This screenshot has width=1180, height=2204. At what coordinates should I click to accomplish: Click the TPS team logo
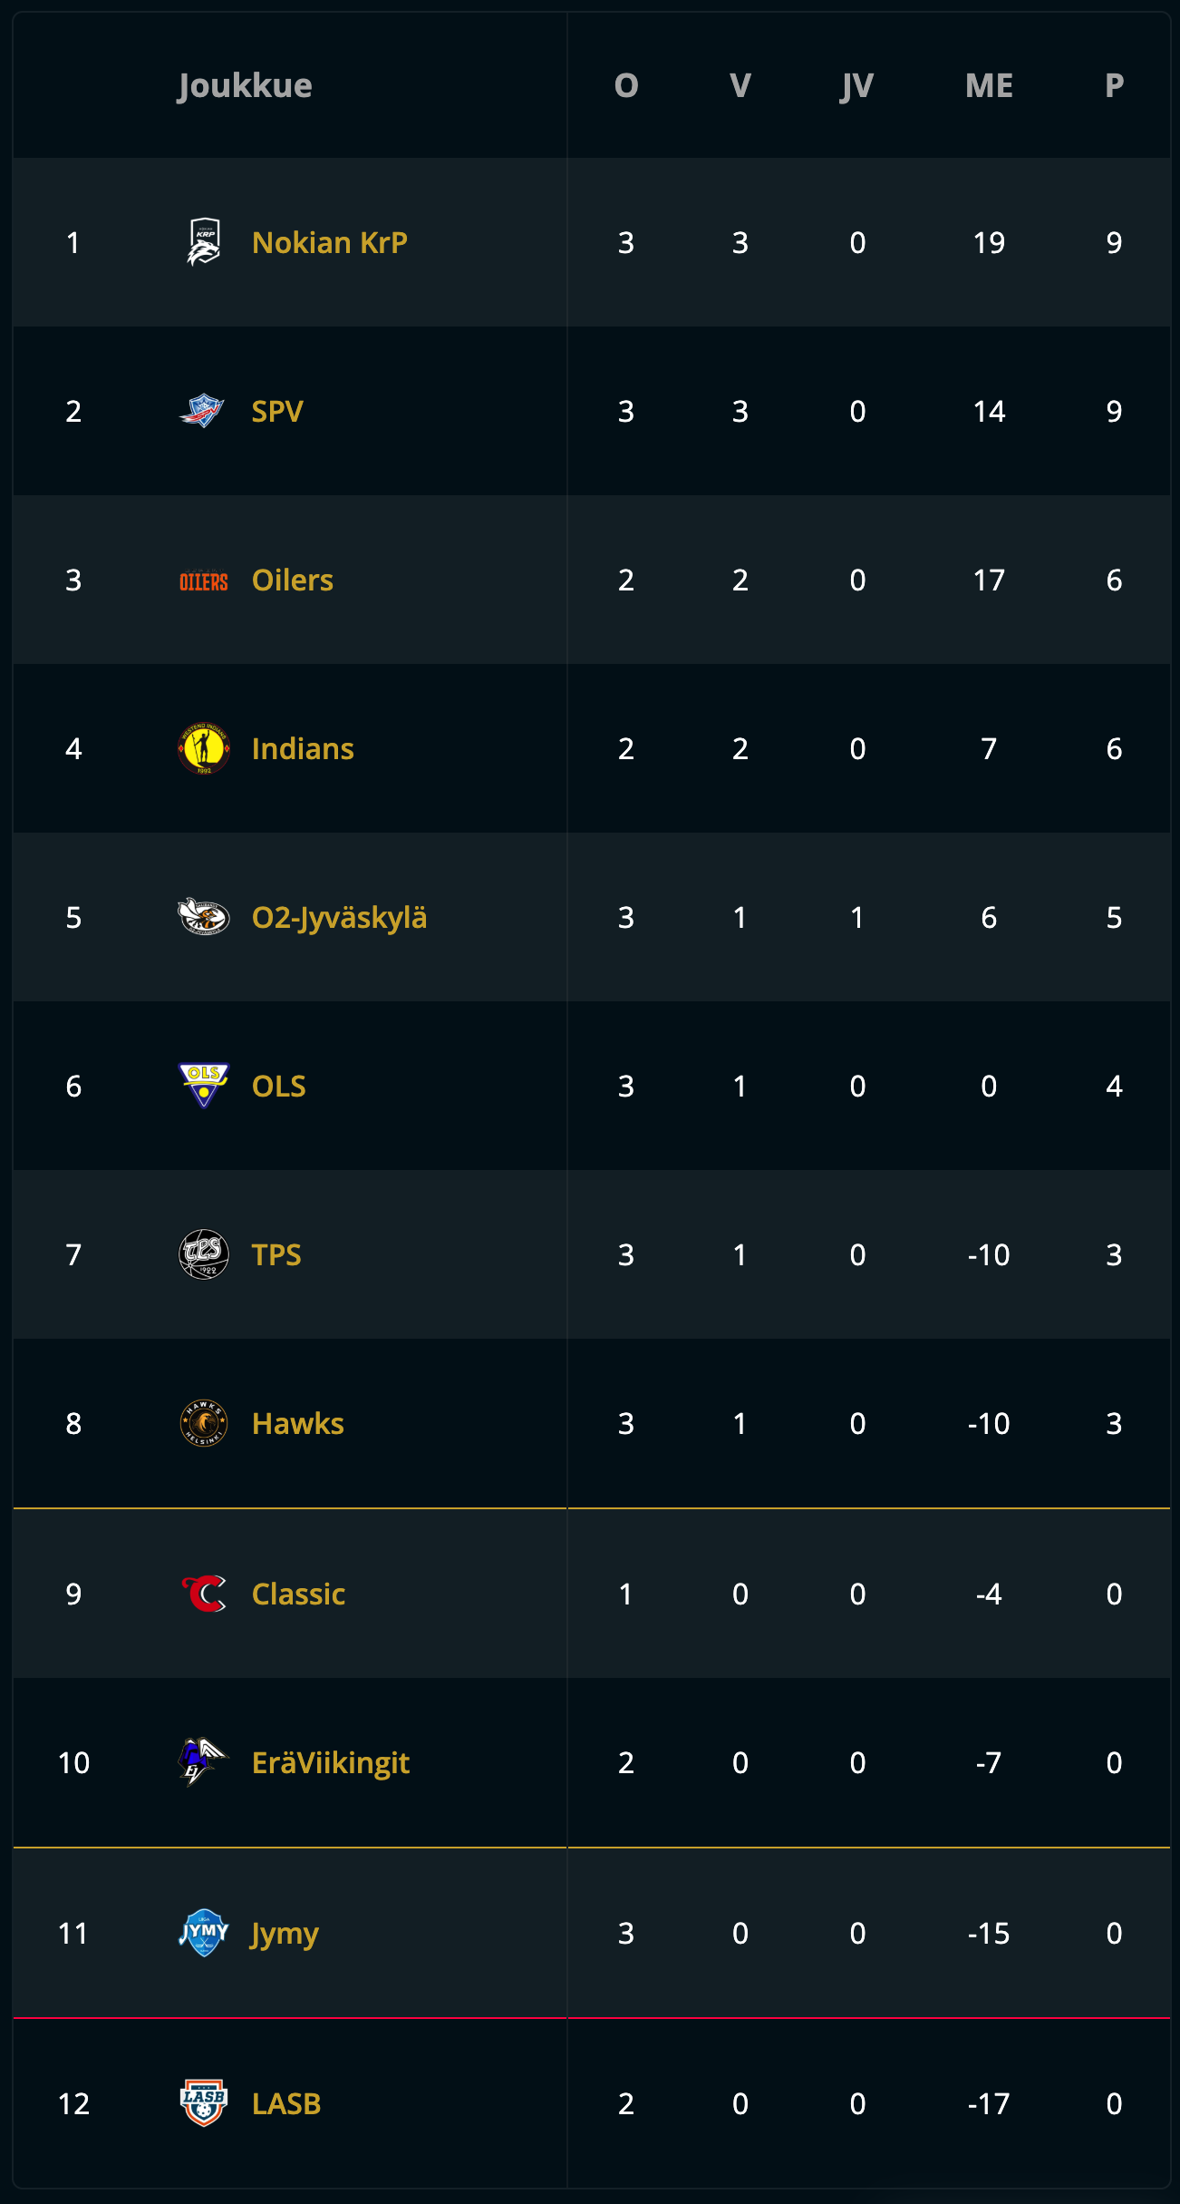pos(204,1254)
